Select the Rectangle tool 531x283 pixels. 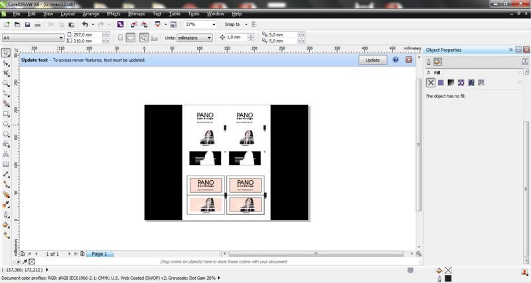coord(6,114)
